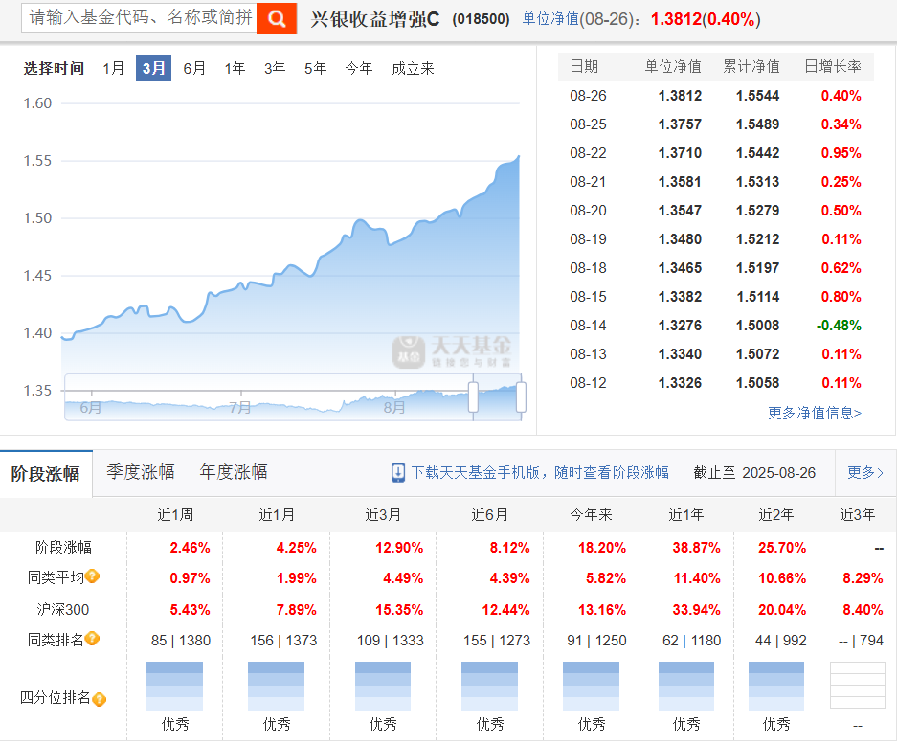
Task: Click the 近1周 quartile ranking bar
Action: (174, 686)
